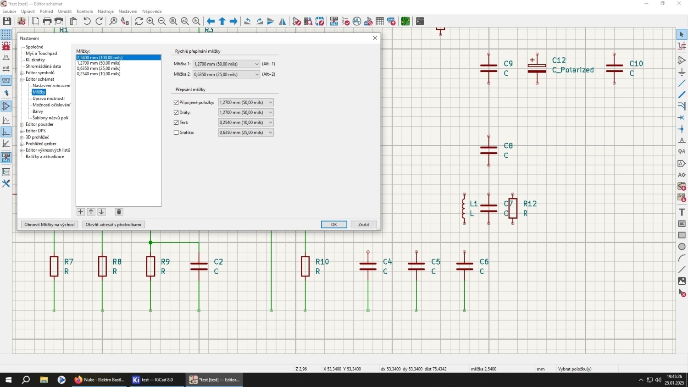Click the Zrušit button
The height and width of the screenshot is (387, 688).
364,225
